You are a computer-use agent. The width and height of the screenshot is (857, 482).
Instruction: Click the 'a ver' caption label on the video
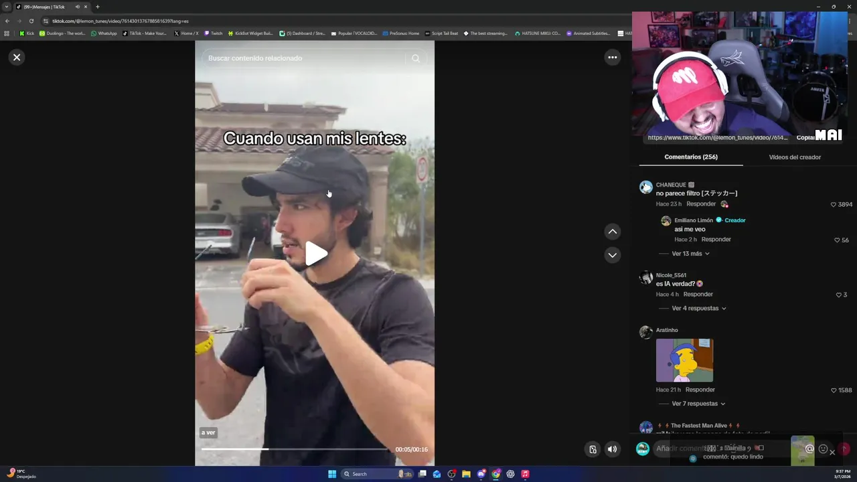208,433
